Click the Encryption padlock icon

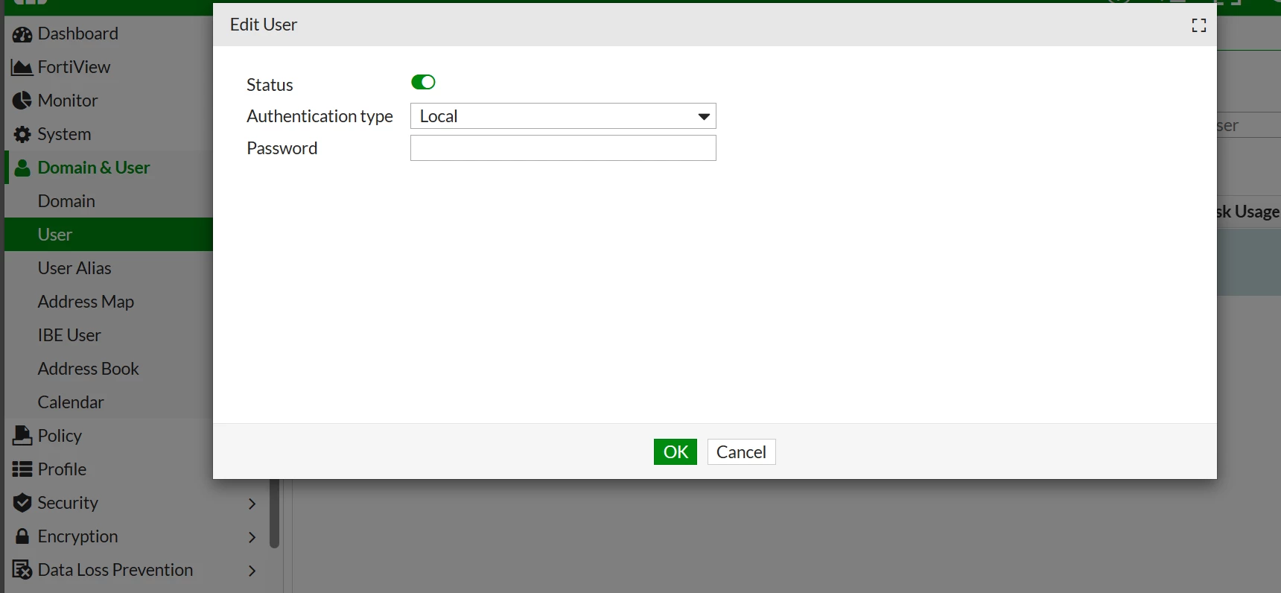(x=22, y=536)
